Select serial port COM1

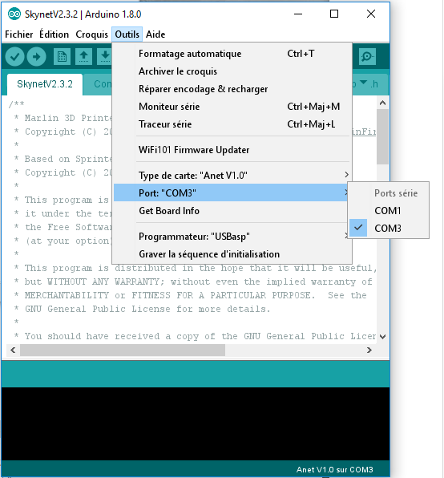point(388,211)
